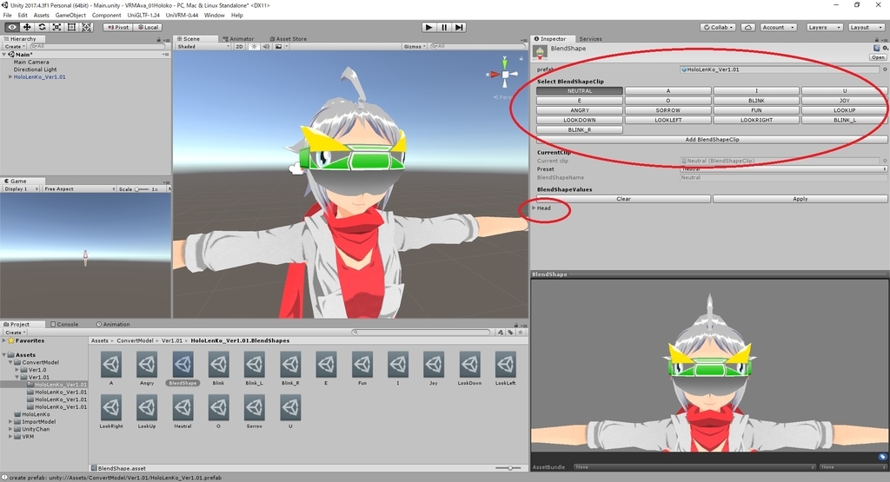Select the UnityChan folder

click(x=36, y=429)
